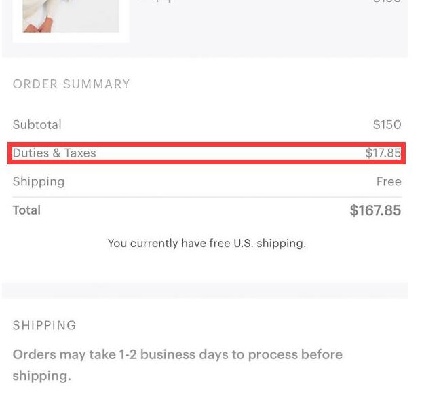Viewport: 443px width, 408px height.
Task: Click the product thumbnail image
Action: point(71,16)
